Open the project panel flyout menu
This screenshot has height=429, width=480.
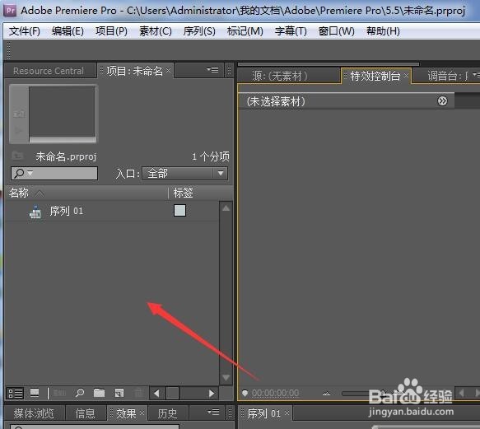click(212, 70)
